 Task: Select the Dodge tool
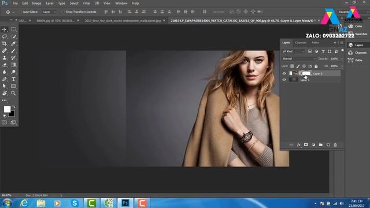click(x=13, y=72)
